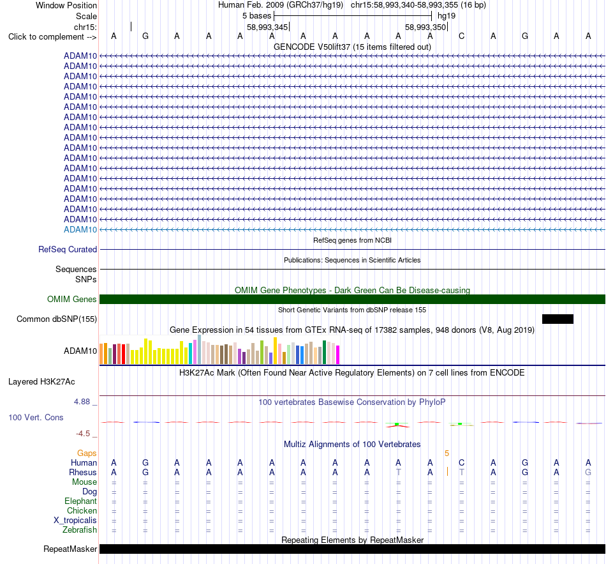This screenshot has width=606, height=564.
Task: Click the 'SNPs' track label
Action: click(86, 279)
